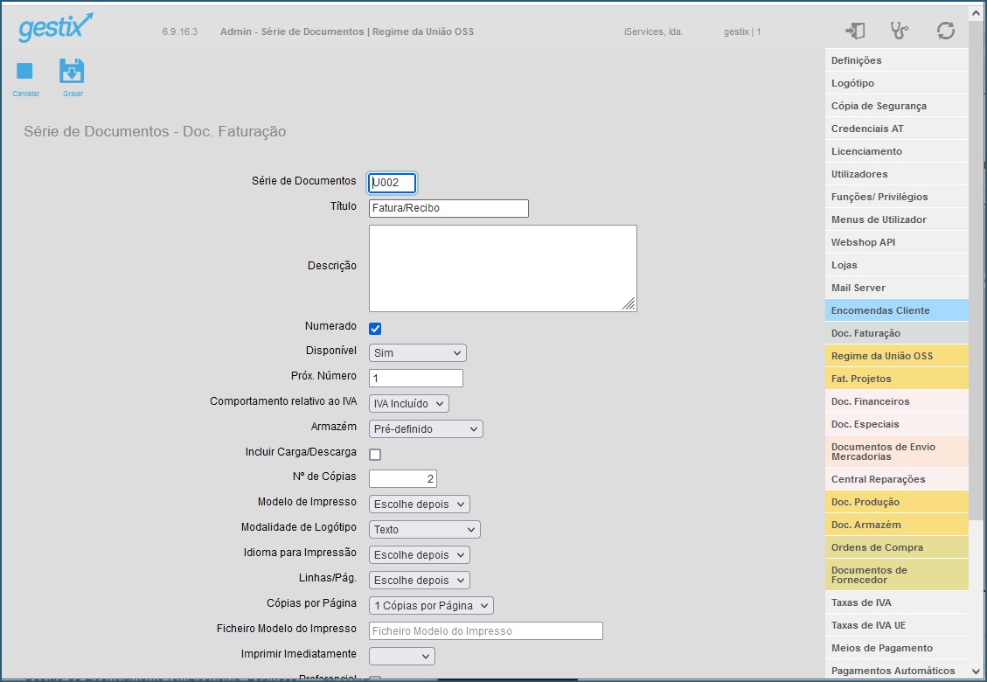Click the Descrição textarea resize handle
The image size is (987, 682).
pos(629,304)
